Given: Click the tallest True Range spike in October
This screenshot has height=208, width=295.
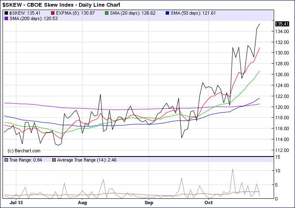Looking at the screenshot, I should 233,169.
